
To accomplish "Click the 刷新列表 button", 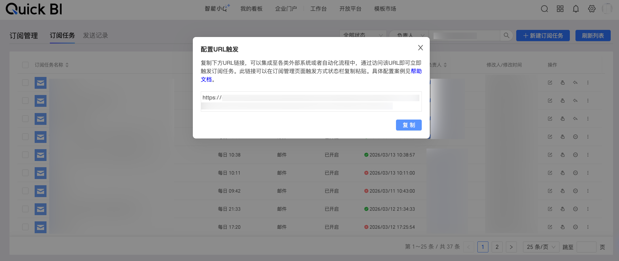I will pos(593,36).
